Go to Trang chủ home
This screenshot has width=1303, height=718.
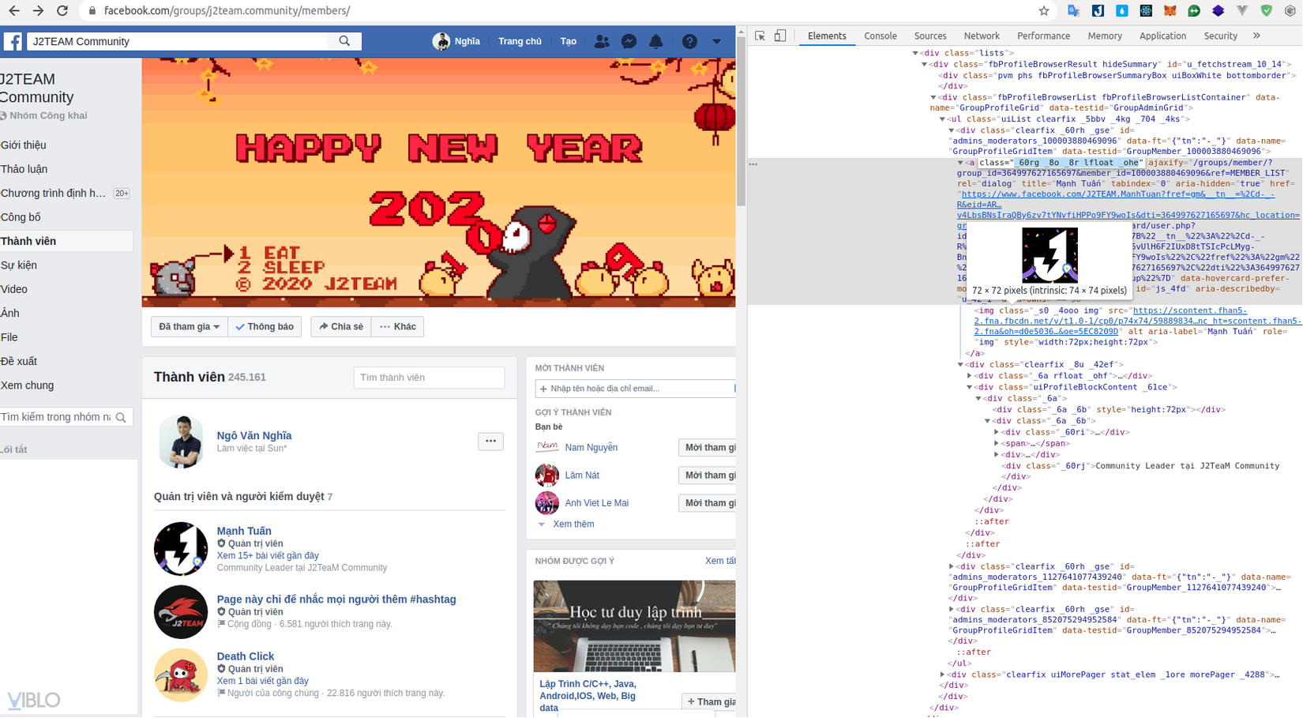coord(520,41)
